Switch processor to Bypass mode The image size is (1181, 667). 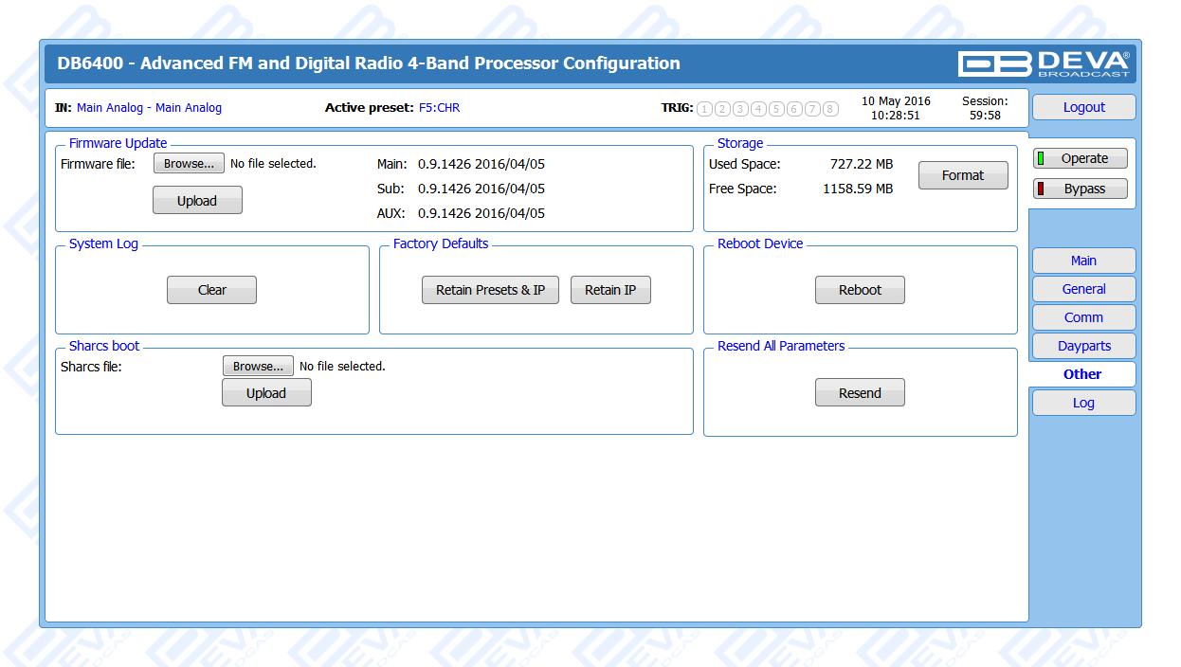(1081, 189)
